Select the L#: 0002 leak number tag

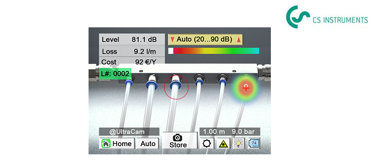point(115,74)
